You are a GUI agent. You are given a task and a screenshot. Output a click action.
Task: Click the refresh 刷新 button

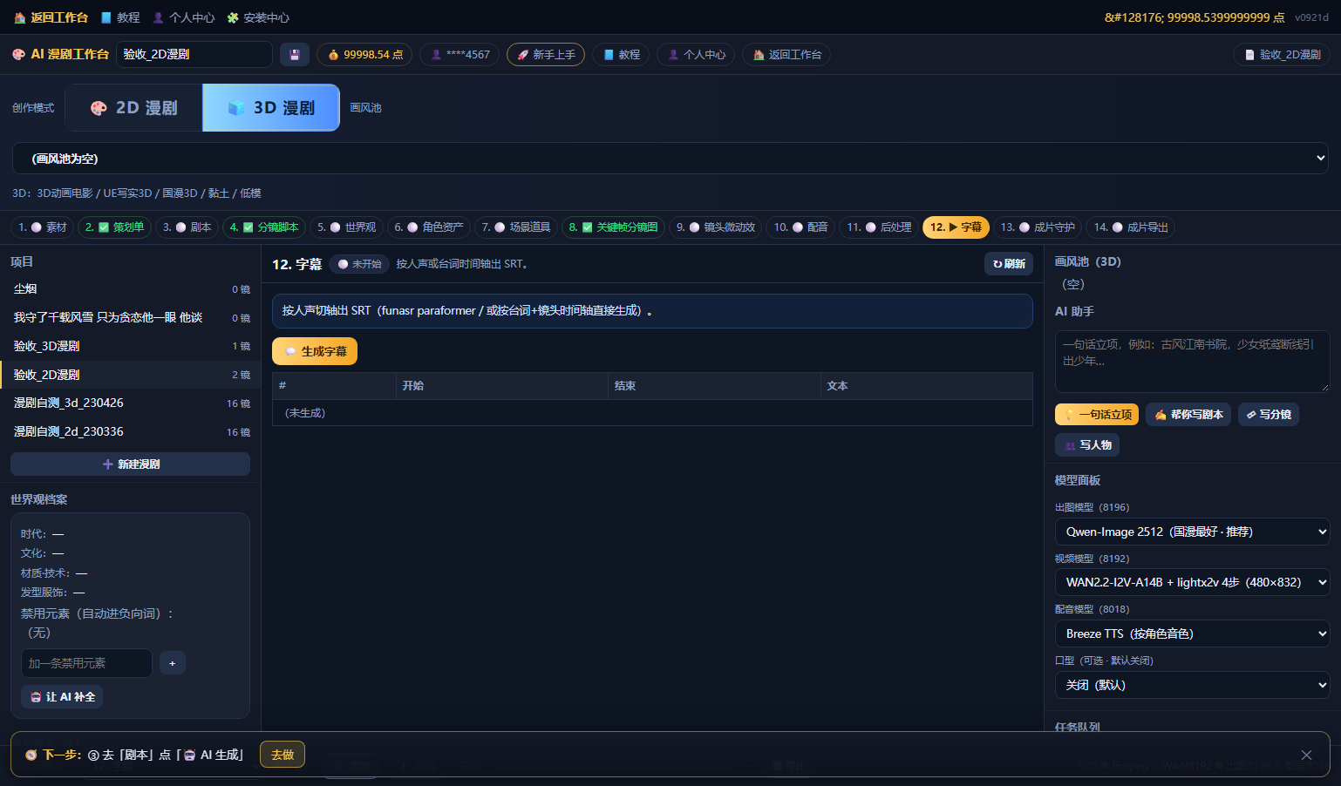click(x=1009, y=264)
